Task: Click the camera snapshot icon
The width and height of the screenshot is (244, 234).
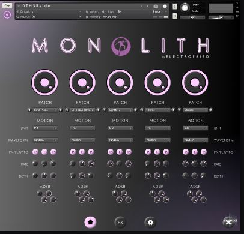Action: point(156,6)
